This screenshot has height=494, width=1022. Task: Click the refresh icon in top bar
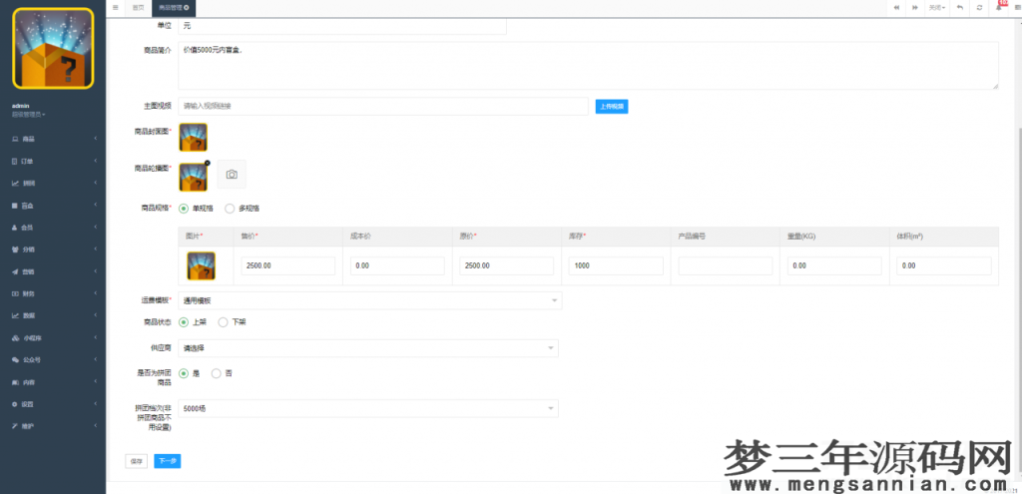click(x=979, y=8)
